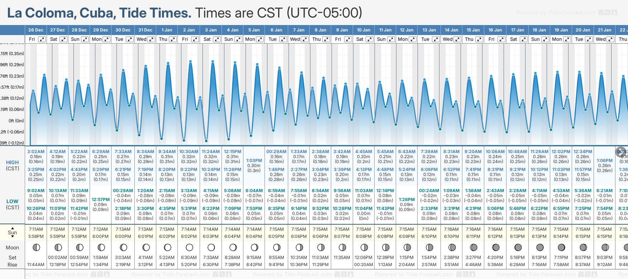Viewport: 628px width, 279px height.
Task: Click the La Coloma, Cuba, Tide Times heading
Action: (x=99, y=13)
